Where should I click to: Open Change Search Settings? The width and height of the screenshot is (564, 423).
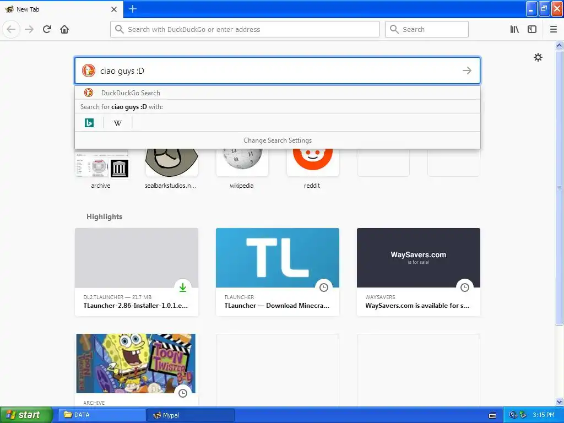click(x=278, y=140)
